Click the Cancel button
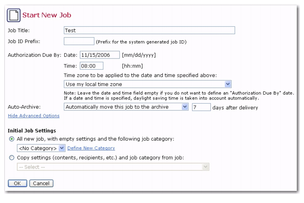The width and height of the screenshot is (304, 203). (x=41, y=183)
